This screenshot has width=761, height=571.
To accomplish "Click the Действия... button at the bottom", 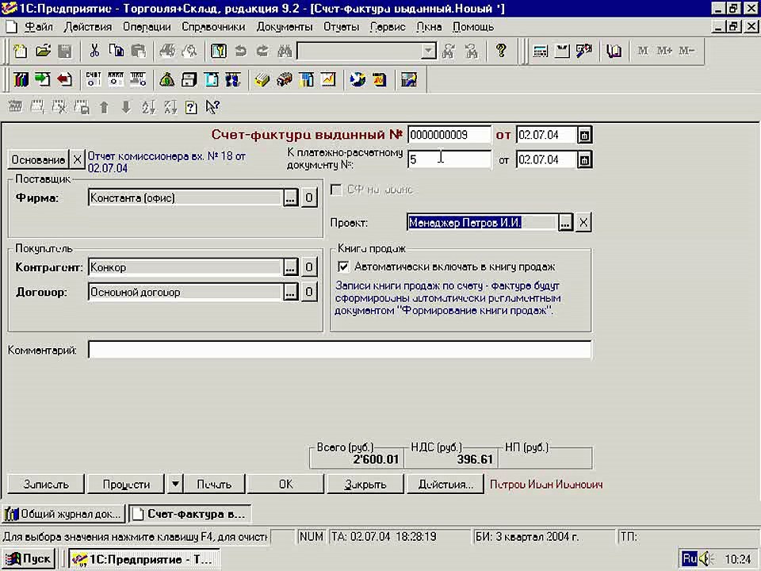I will pyautogui.click(x=445, y=484).
